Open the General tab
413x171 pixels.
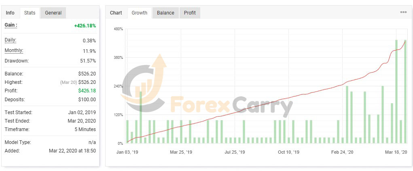(53, 13)
